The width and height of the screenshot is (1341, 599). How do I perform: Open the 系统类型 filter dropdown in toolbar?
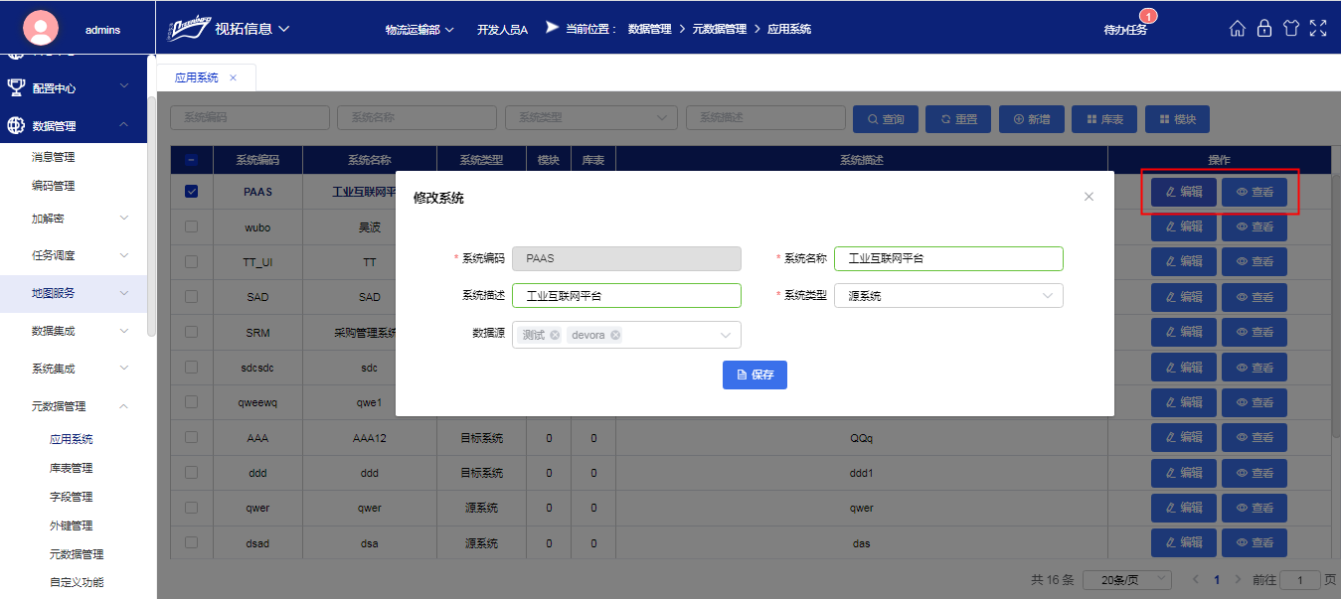tap(590, 117)
